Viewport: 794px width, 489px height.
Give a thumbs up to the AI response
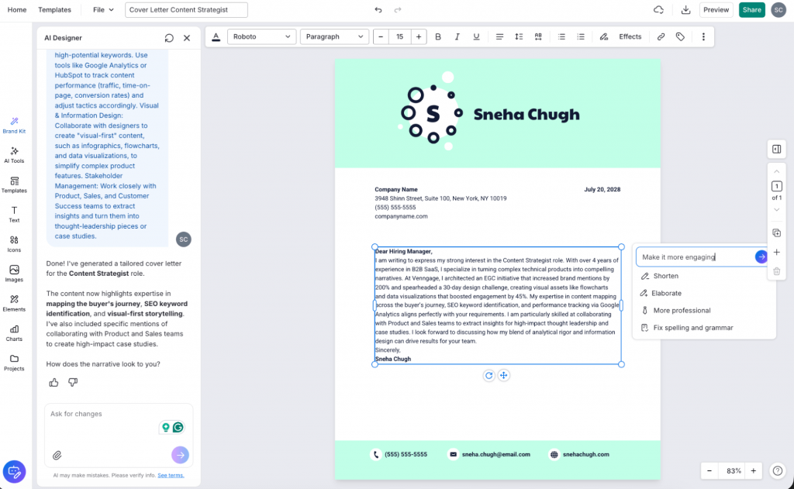(x=53, y=382)
